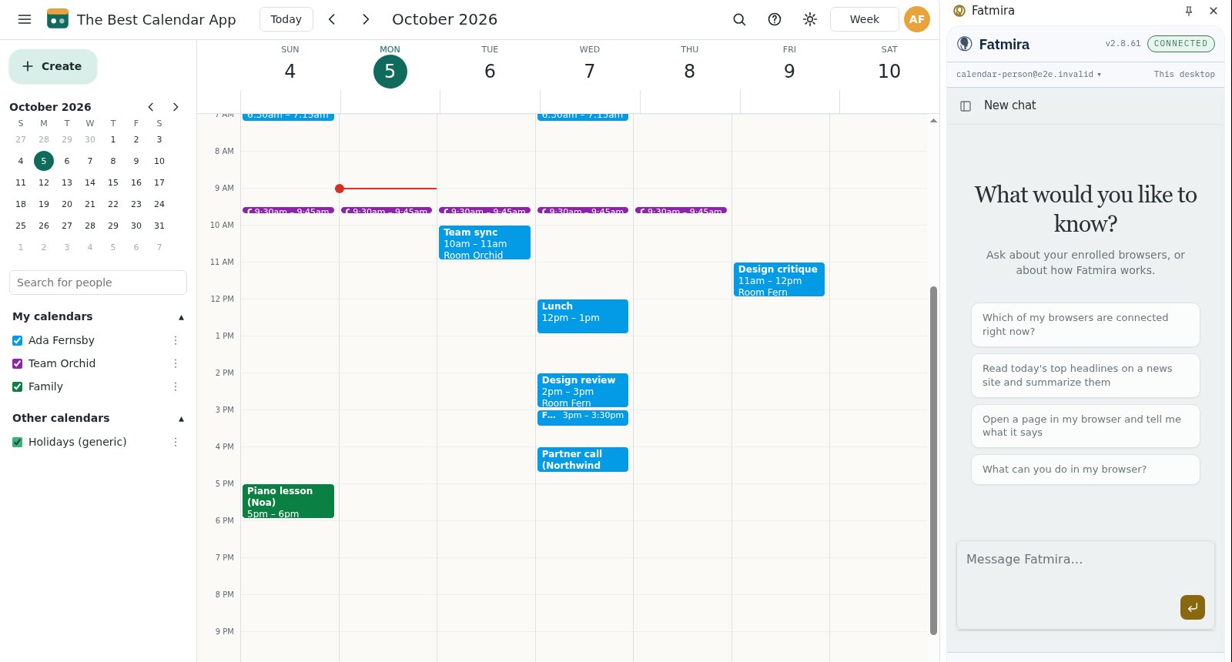
Task: Uncheck the Team Orchid calendar checkbox
Action: (18, 363)
